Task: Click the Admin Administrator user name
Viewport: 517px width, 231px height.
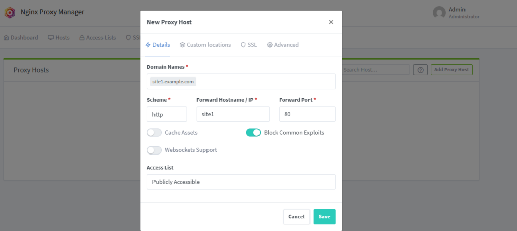Action: click(464, 13)
